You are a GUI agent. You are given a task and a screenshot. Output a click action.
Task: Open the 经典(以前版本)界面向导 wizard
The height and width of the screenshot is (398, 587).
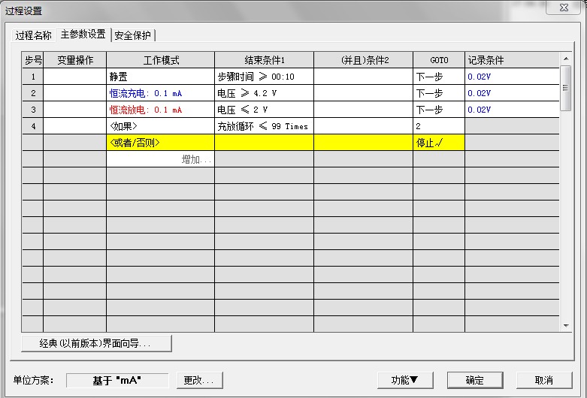[x=97, y=343]
